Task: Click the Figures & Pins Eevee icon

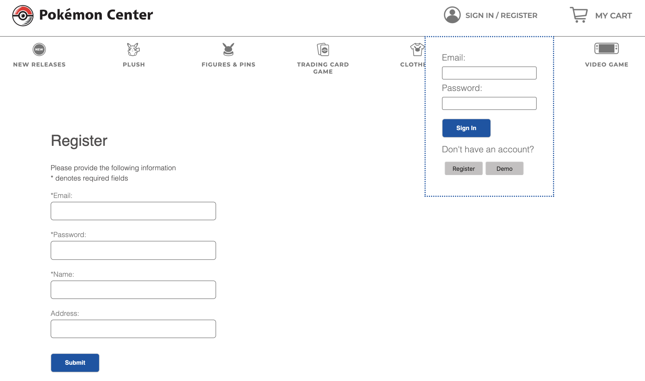Action: coord(228,49)
